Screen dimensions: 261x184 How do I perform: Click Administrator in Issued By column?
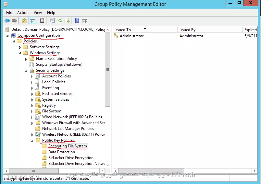pos(191,36)
